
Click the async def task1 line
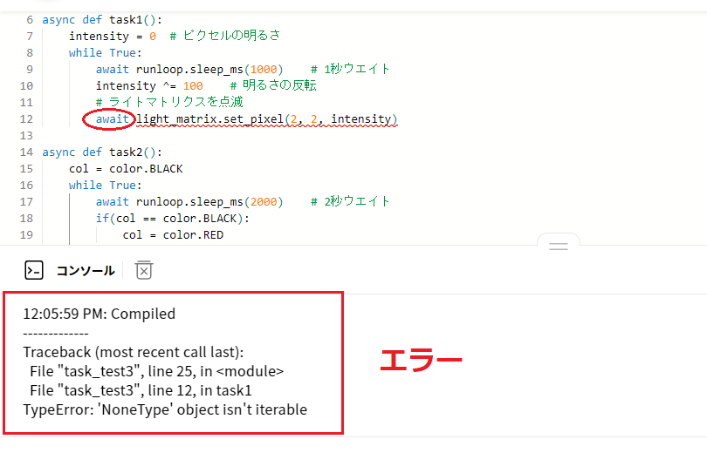(x=102, y=20)
